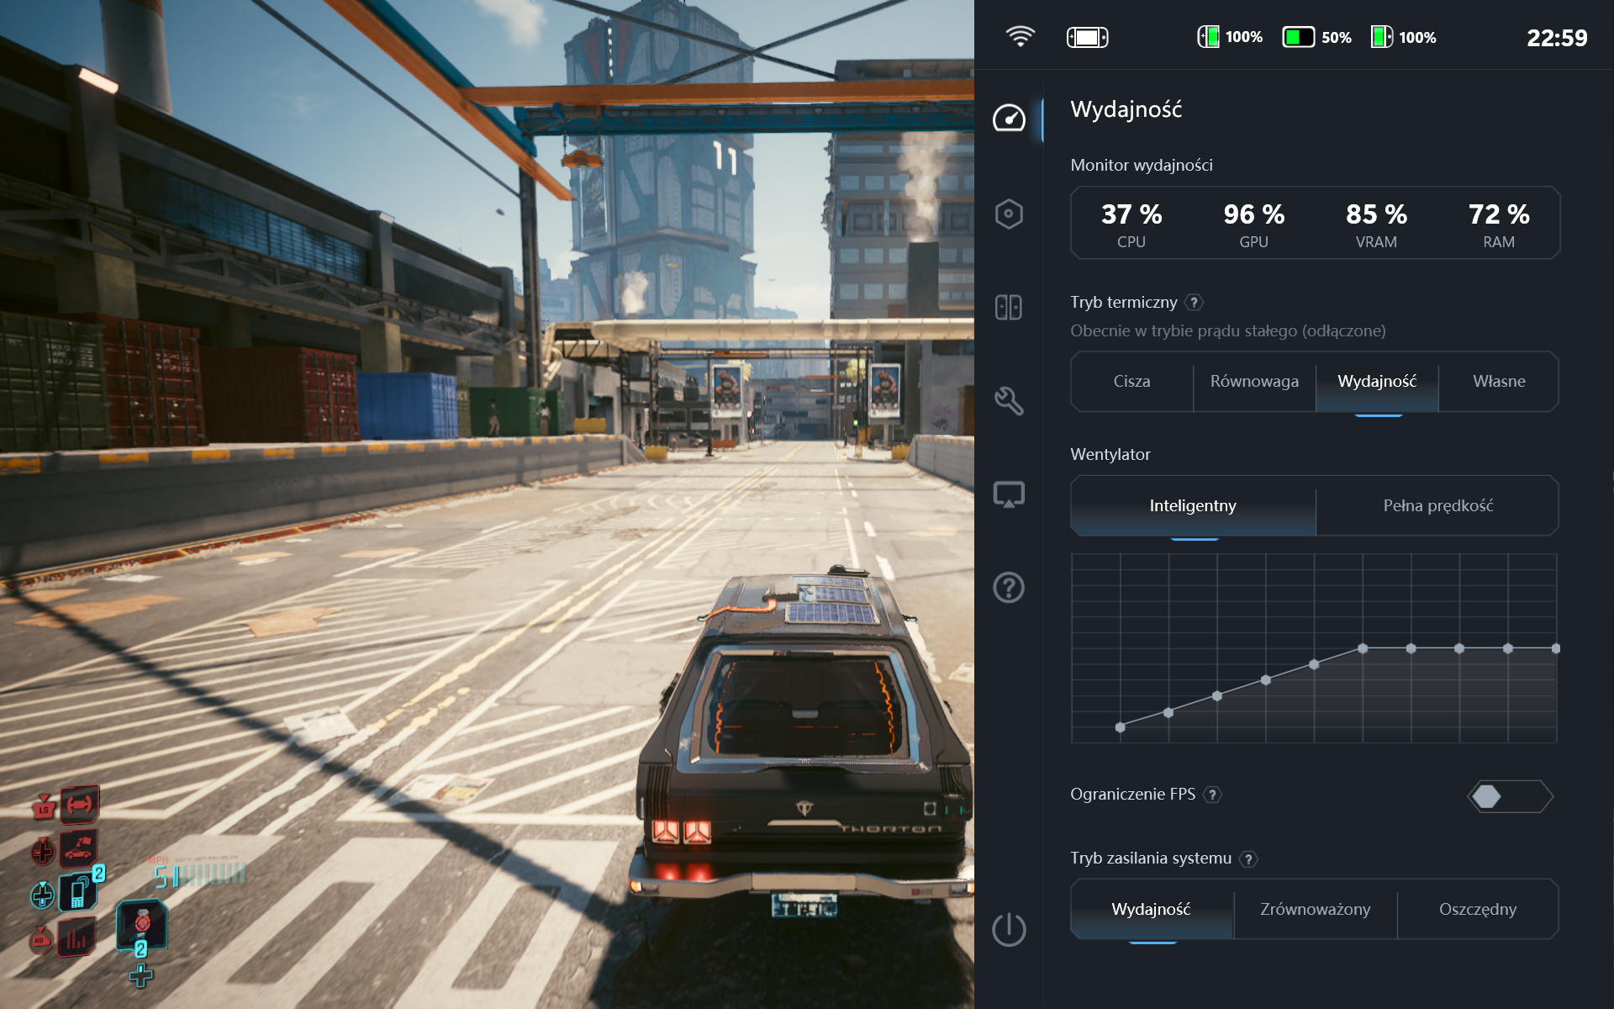Select Wydajność thermal mode

(x=1377, y=382)
